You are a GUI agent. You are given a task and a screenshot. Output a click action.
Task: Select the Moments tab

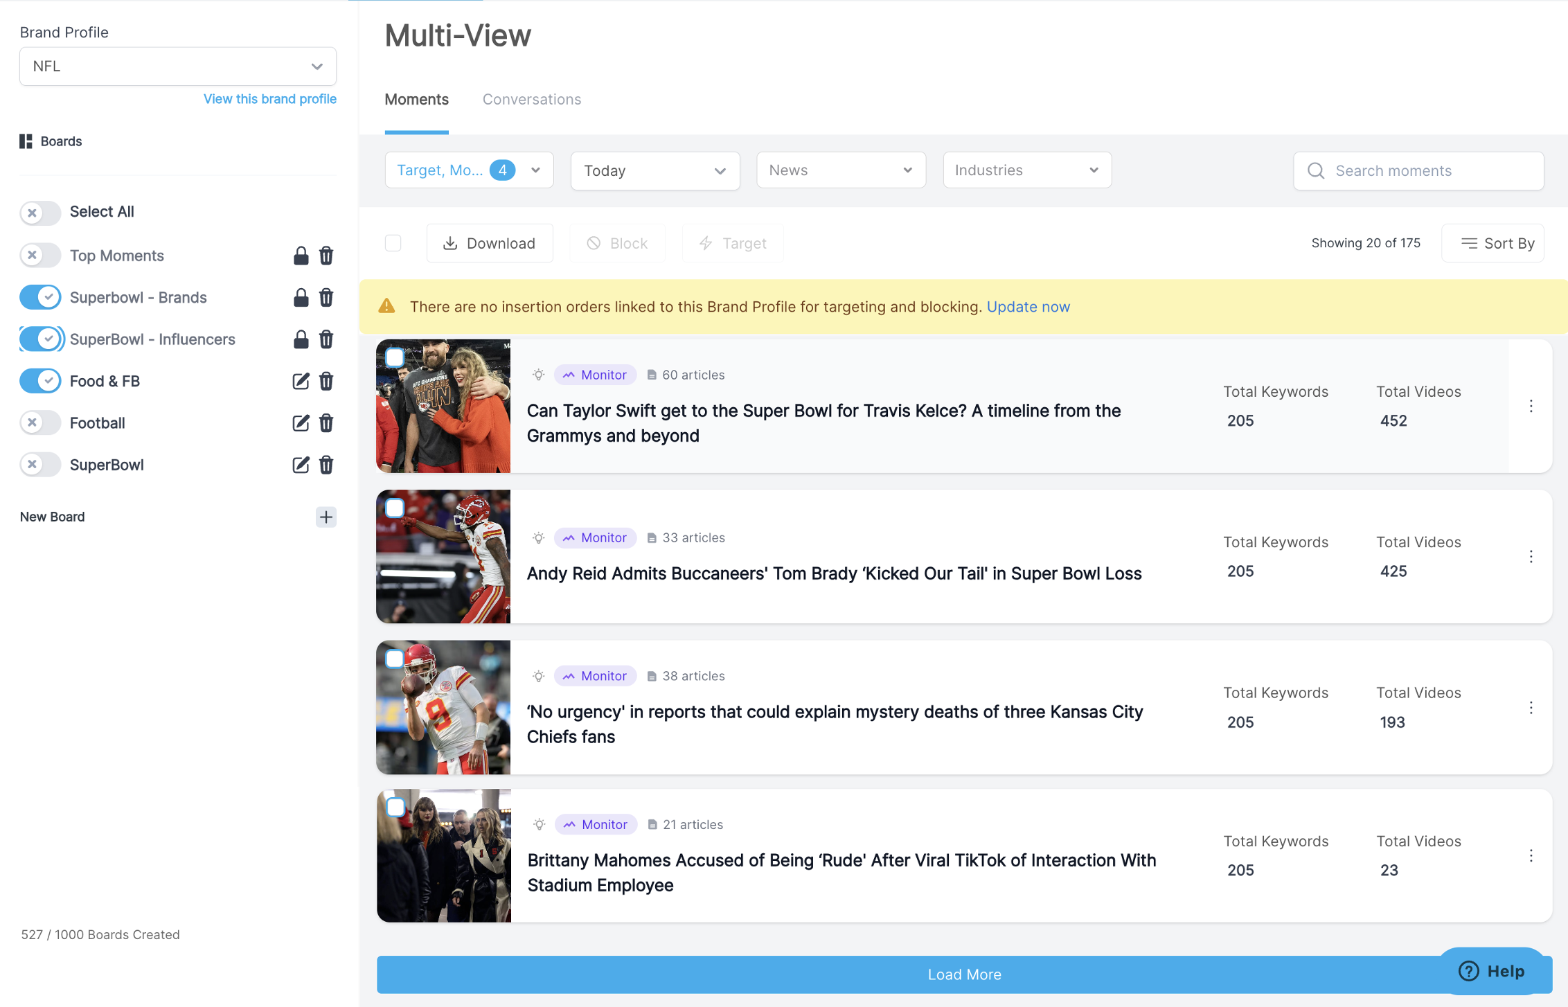click(416, 100)
